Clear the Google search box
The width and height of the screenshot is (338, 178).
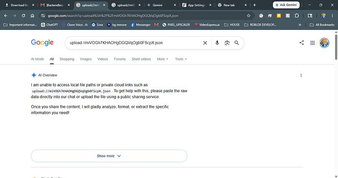point(205,43)
